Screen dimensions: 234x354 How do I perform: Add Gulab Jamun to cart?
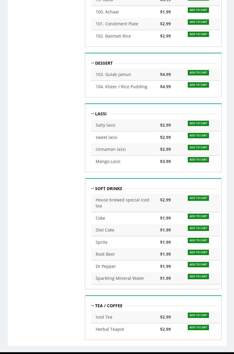[198, 73]
